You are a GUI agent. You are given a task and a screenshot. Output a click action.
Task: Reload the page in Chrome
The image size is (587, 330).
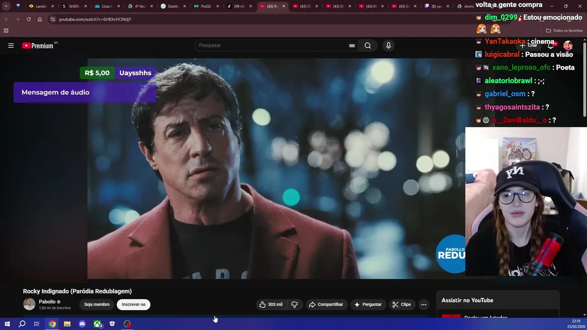[x=28, y=19]
